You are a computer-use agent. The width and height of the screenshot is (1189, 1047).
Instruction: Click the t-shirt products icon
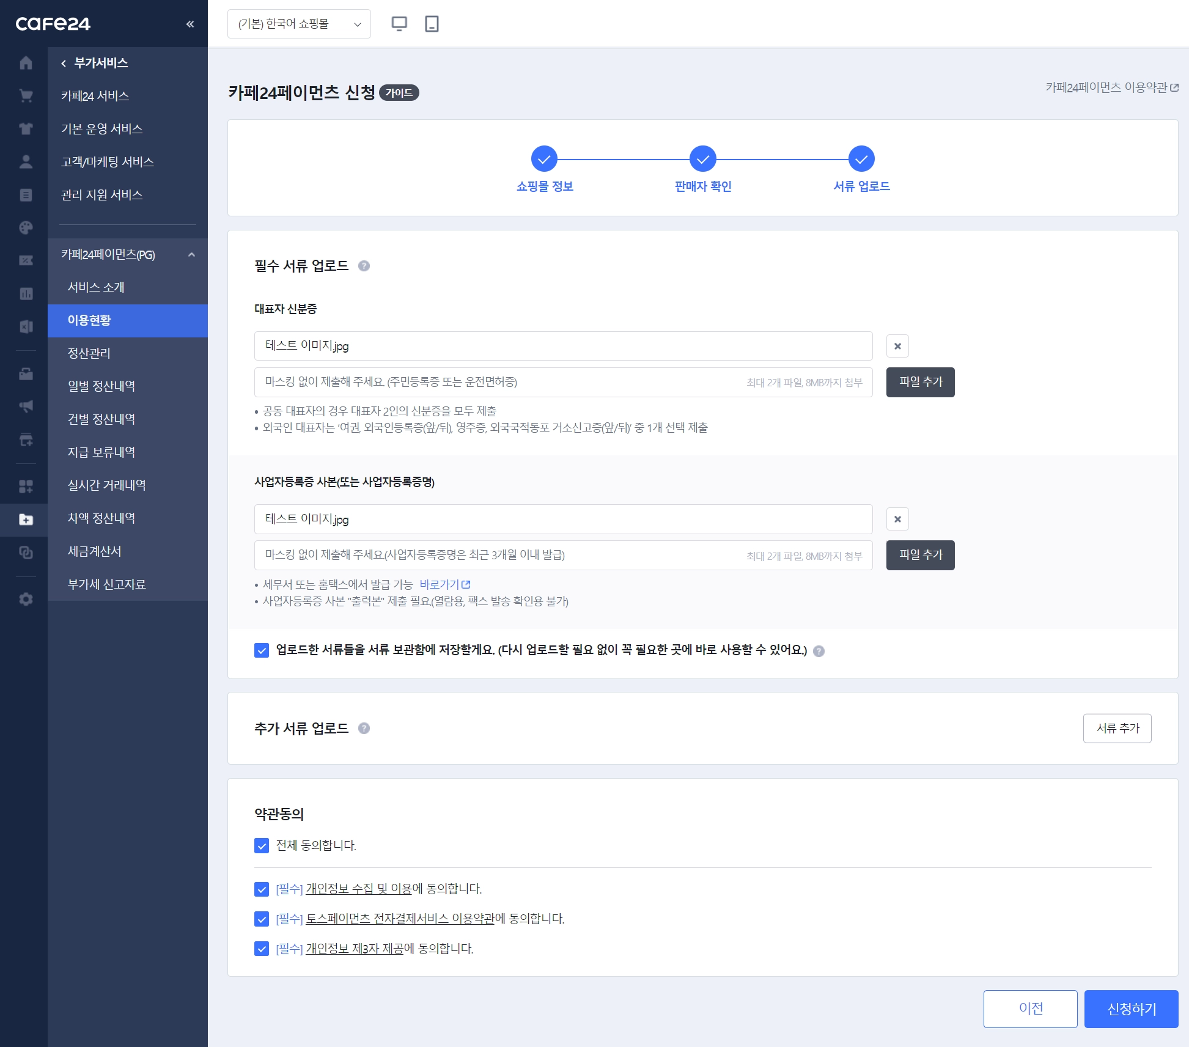tap(26, 129)
